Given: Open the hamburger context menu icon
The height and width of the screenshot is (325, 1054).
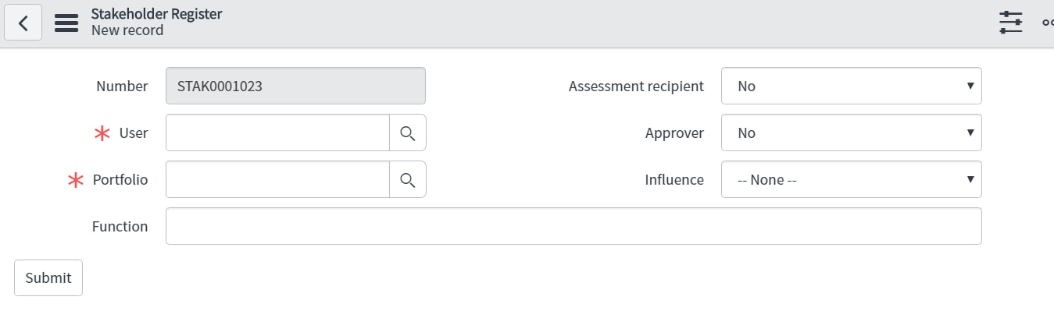Looking at the screenshot, I should [66, 23].
